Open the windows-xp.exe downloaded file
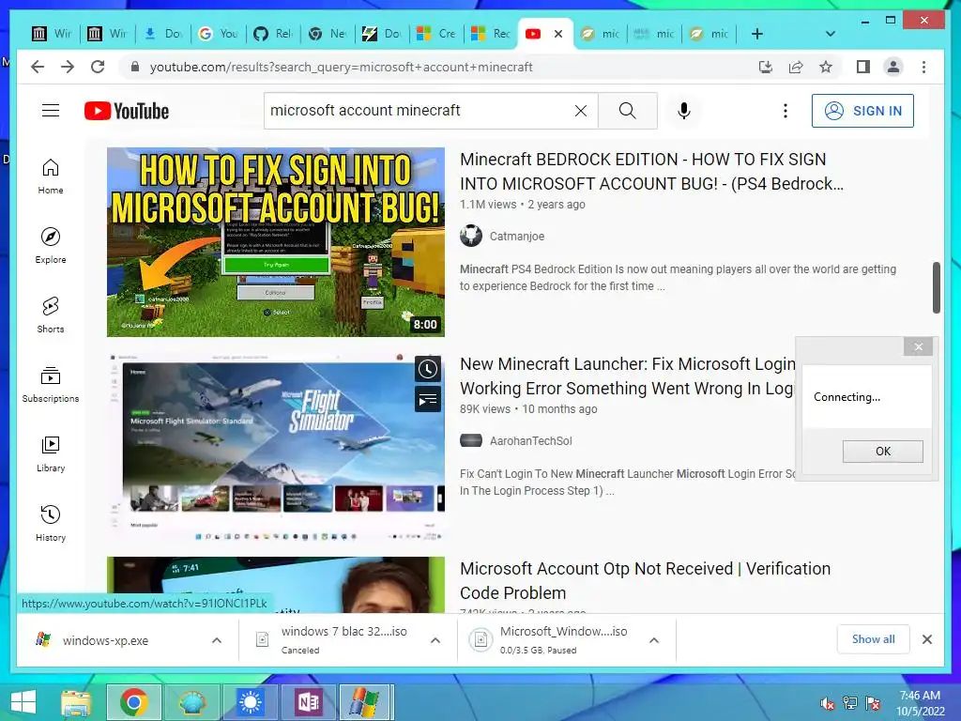This screenshot has height=721, width=961. [x=104, y=640]
